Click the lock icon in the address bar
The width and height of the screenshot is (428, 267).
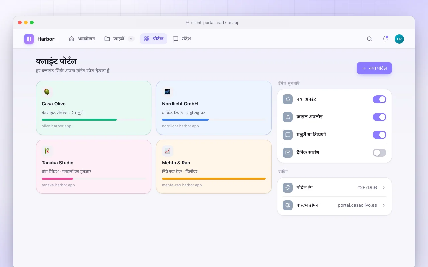[x=188, y=23]
